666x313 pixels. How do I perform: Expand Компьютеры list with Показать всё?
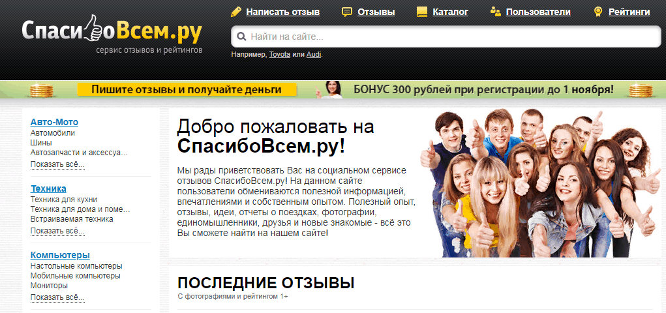tap(57, 297)
